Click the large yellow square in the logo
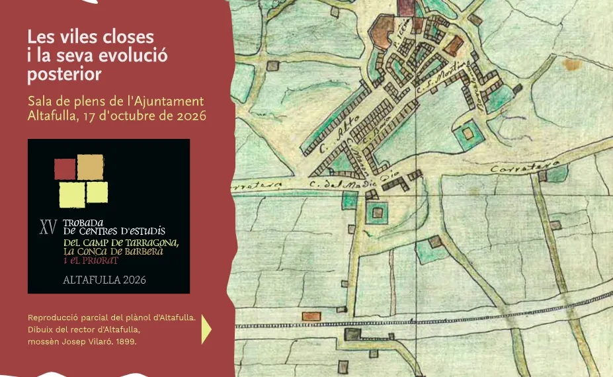The image size is (613, 377). (72, 194)
